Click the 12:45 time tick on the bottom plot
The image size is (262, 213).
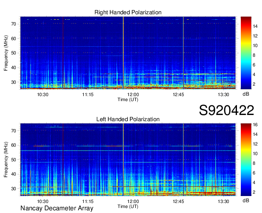(178, 201)
